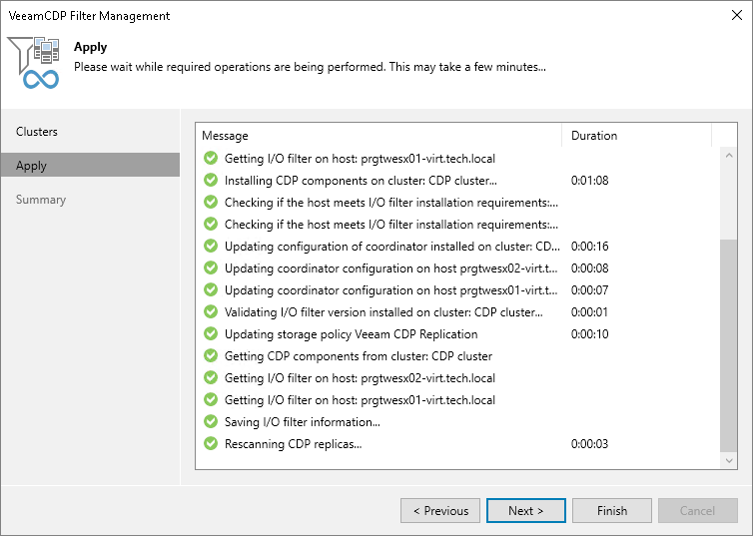
Task: Select row 'Updating coordinator configuration on host prgtwesx02-virt'
Action: [x=458, y=268]
